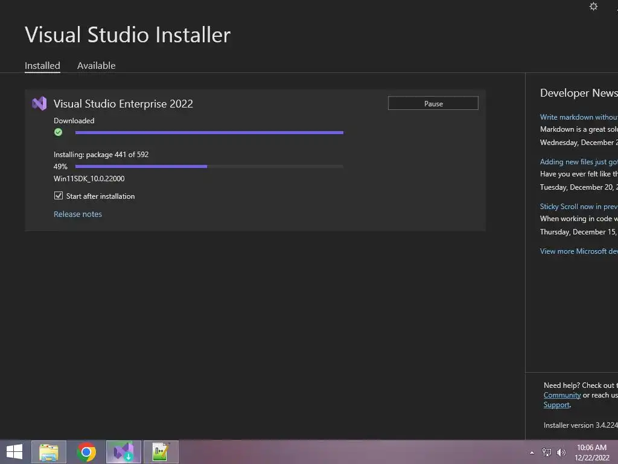Click the Downloaded status label
618x464 pixels.
(x=74, y=121)
